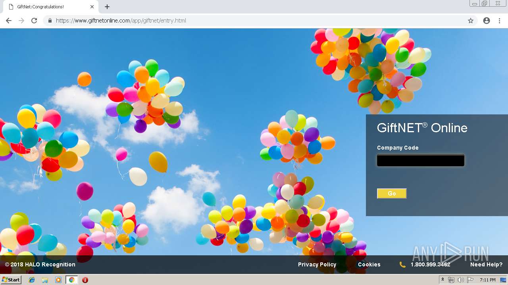
Task: Click the padlock site security icon
Action: click(x=50, y=21)
